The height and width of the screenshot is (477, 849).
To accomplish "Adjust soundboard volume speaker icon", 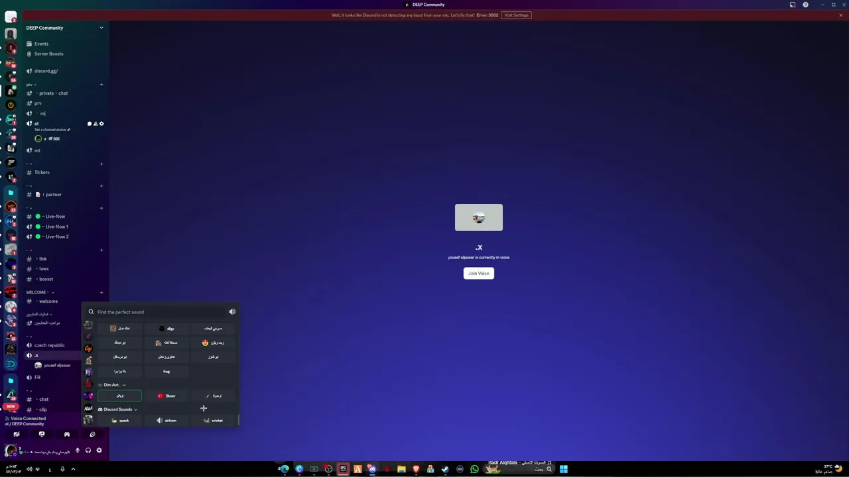I will [x=232, y=311].
